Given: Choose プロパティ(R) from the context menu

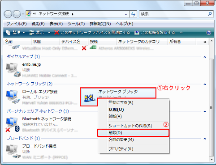Looking at the screenshot, I should (121, 149).
